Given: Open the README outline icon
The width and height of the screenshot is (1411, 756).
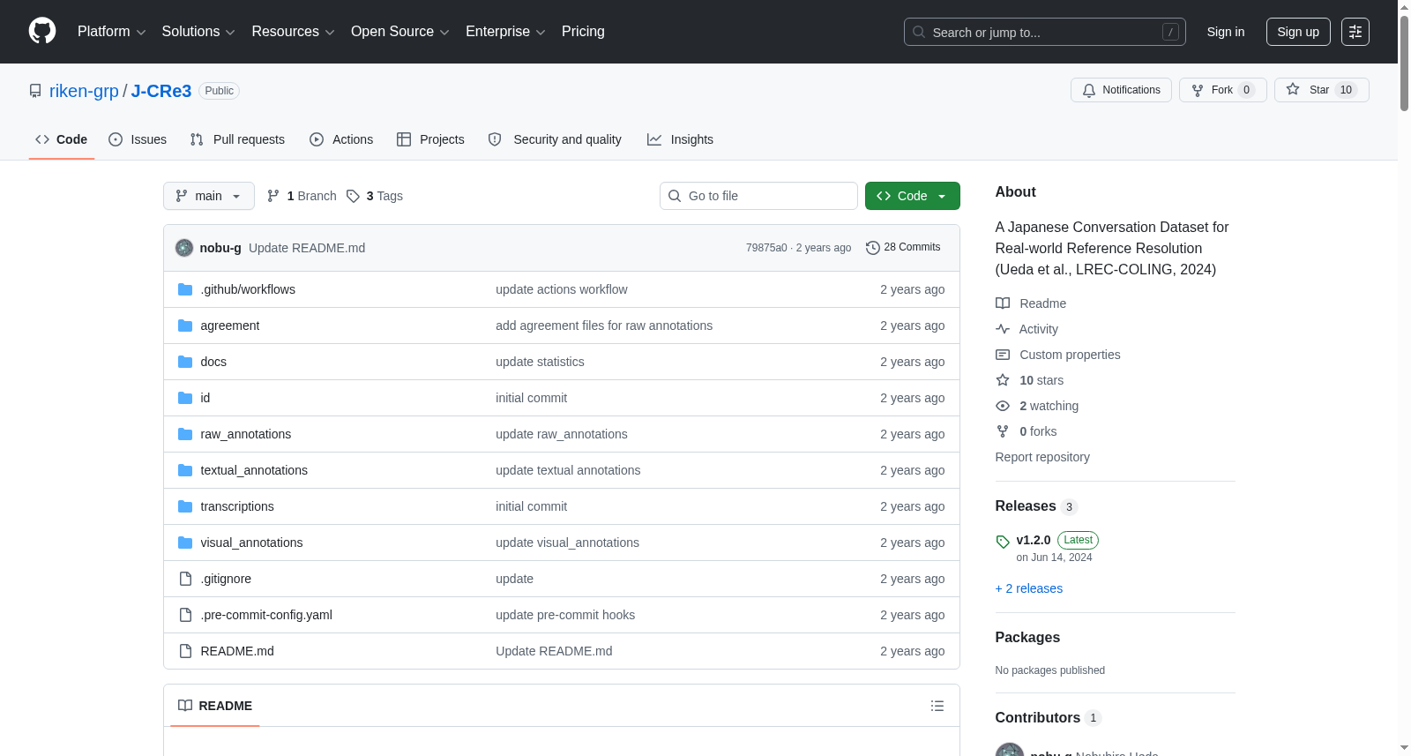Looking at the screenshot, I should coord(937,706).
